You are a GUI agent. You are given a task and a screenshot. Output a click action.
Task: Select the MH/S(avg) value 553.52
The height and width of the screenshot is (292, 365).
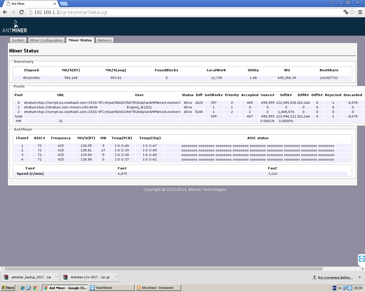(x=116, y=78)
